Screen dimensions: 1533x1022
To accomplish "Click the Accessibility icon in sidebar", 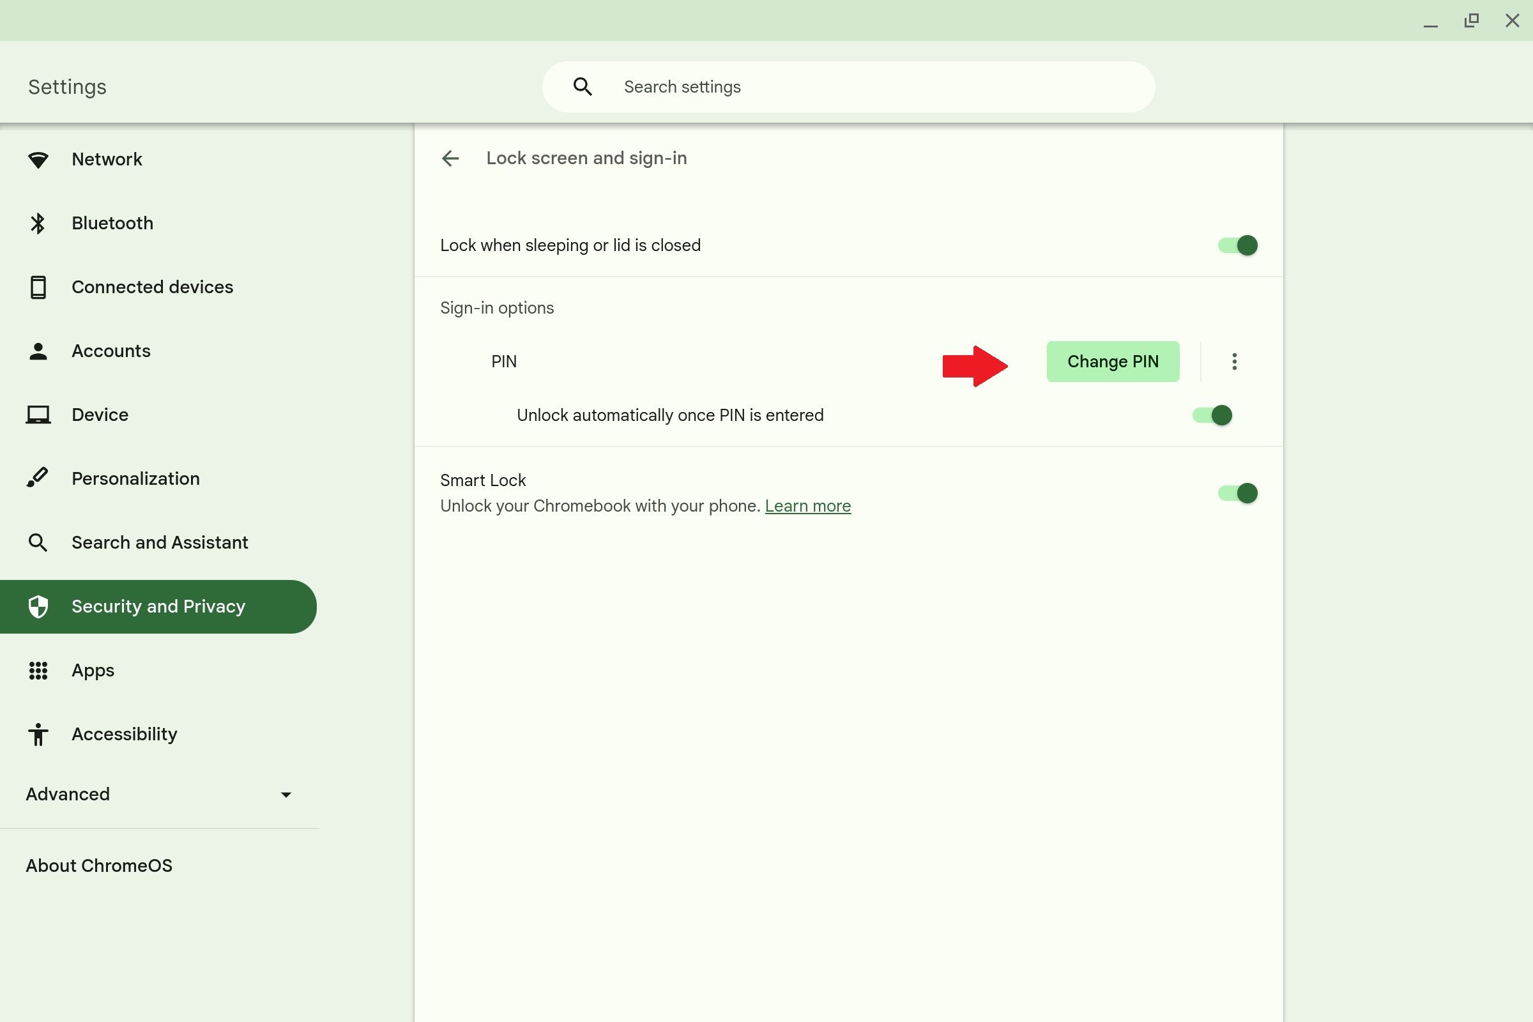I will [x=38, y=734].
